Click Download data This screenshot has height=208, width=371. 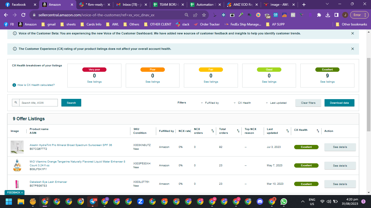coord(339,103)
